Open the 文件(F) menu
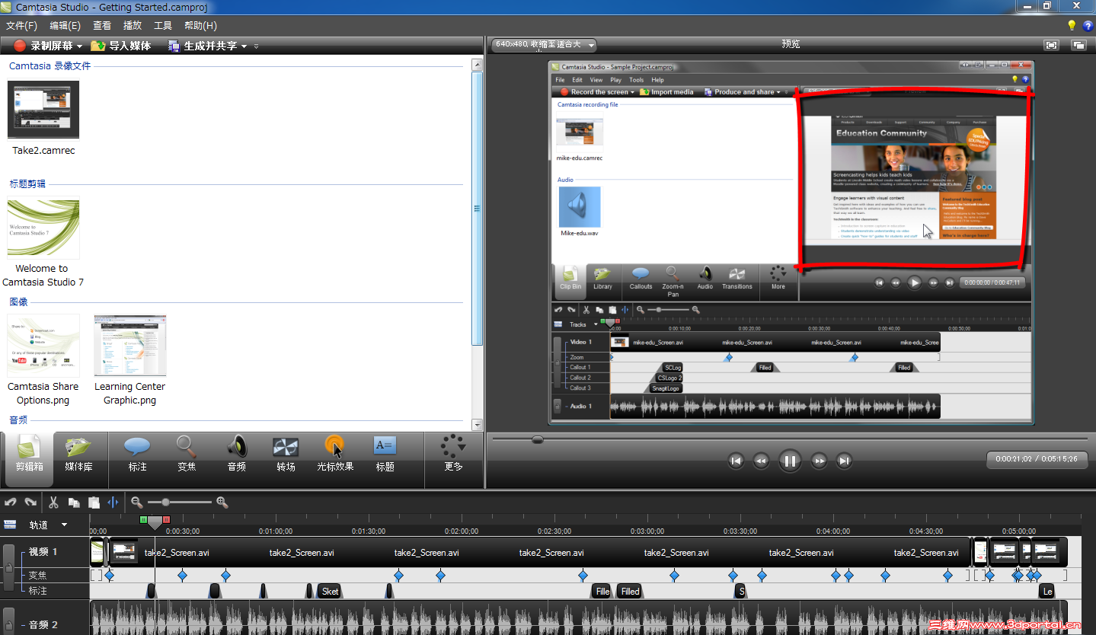Image resolution: width=1096 pixels, height=635 pixels. (22, 26)
